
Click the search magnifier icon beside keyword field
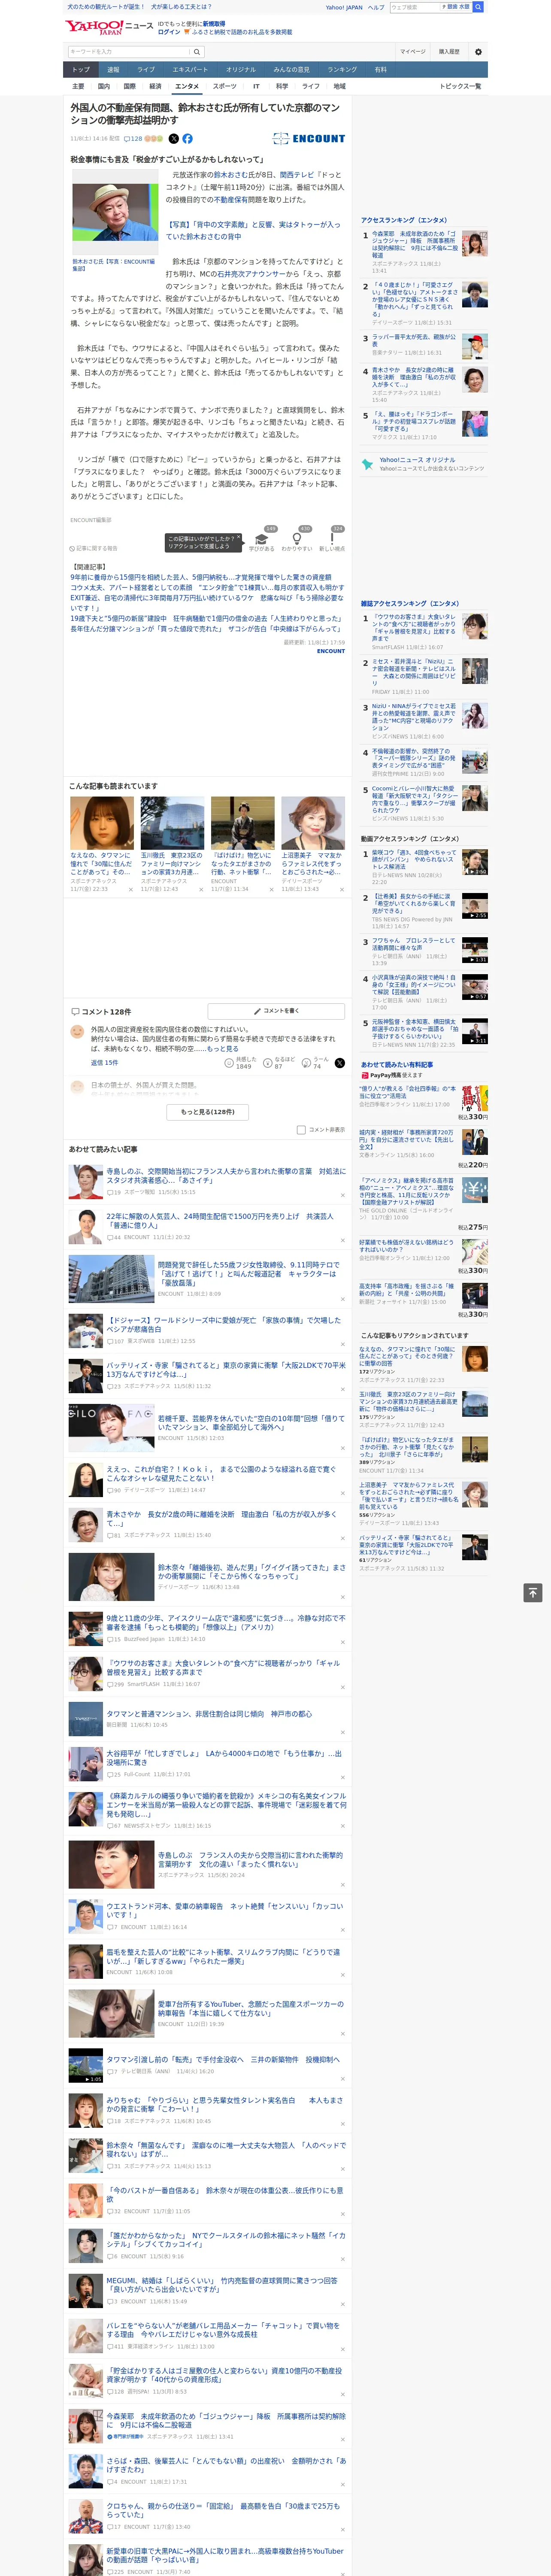pos(197,52)
